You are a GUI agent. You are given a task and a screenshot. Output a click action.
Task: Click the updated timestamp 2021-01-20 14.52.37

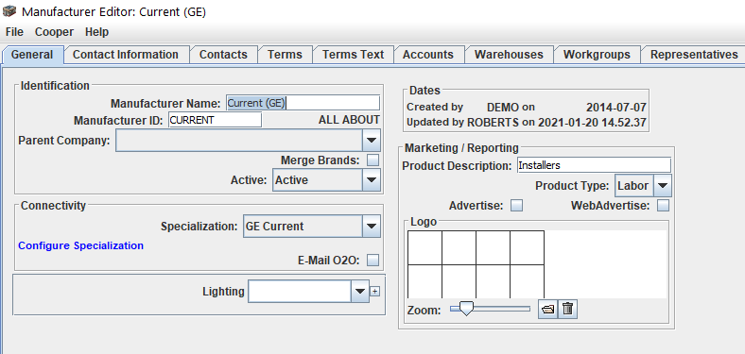coord(592,123)
